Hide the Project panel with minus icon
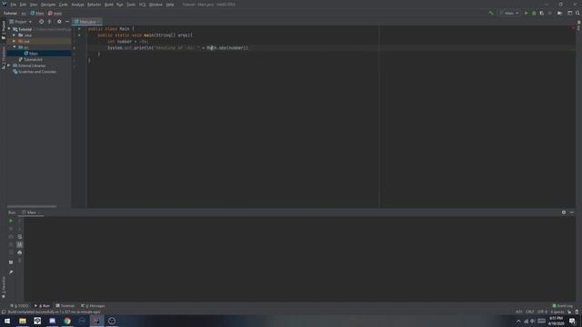Image resolution: width=582 pixels, height=327 pixels. [67, 22]
